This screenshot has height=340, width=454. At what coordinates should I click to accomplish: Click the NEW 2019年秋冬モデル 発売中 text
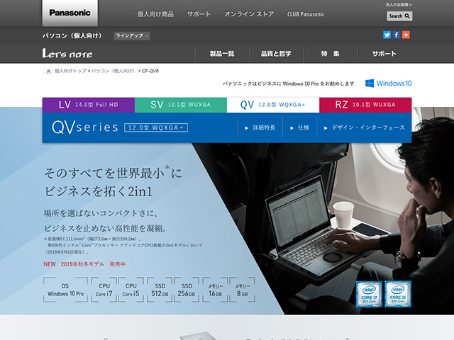coord(84,264)
